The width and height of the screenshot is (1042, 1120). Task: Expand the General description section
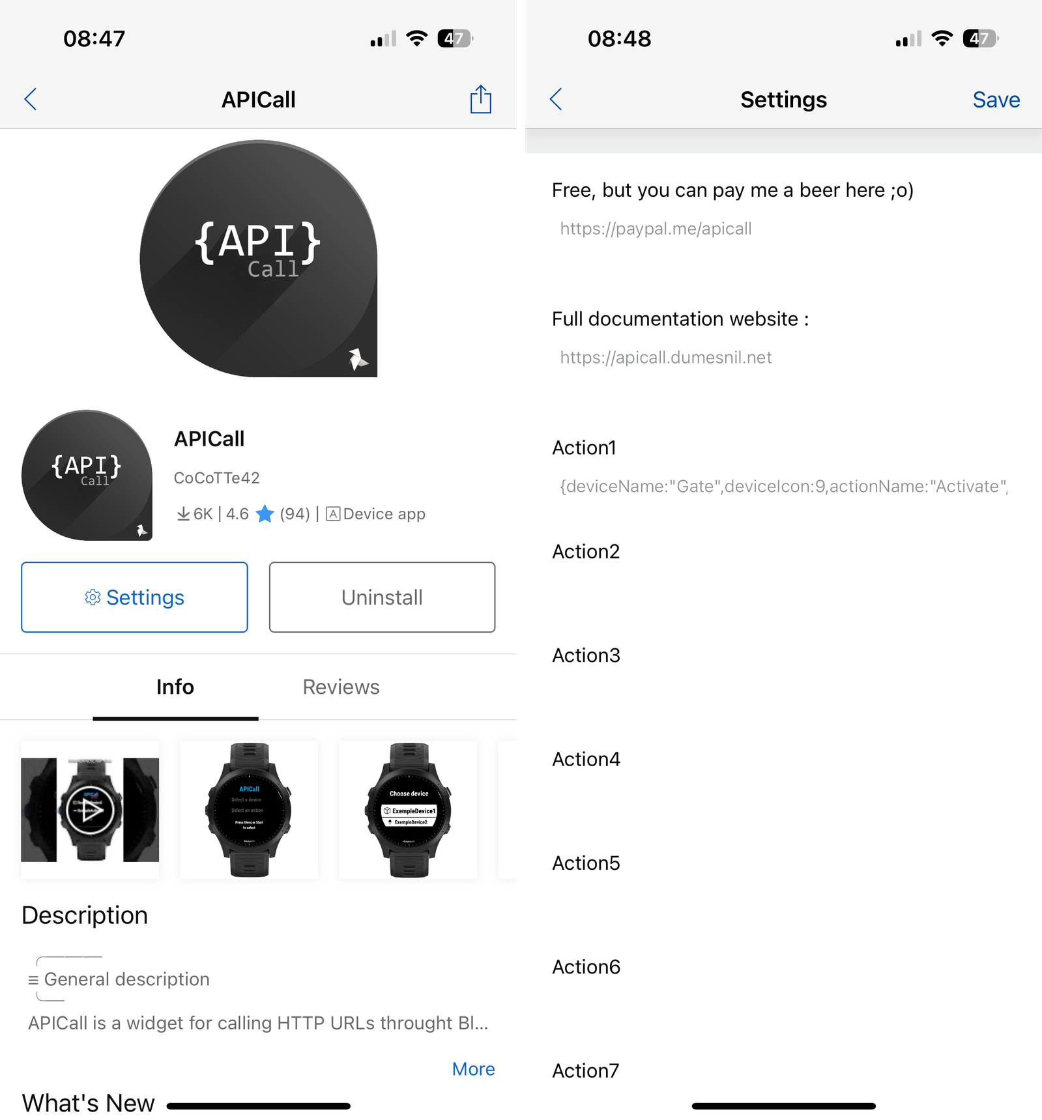coord(119,979)
